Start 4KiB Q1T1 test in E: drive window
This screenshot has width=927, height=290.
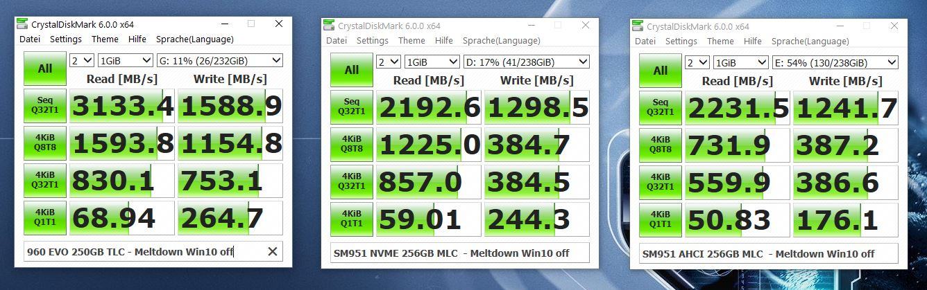tap(661, 220)
